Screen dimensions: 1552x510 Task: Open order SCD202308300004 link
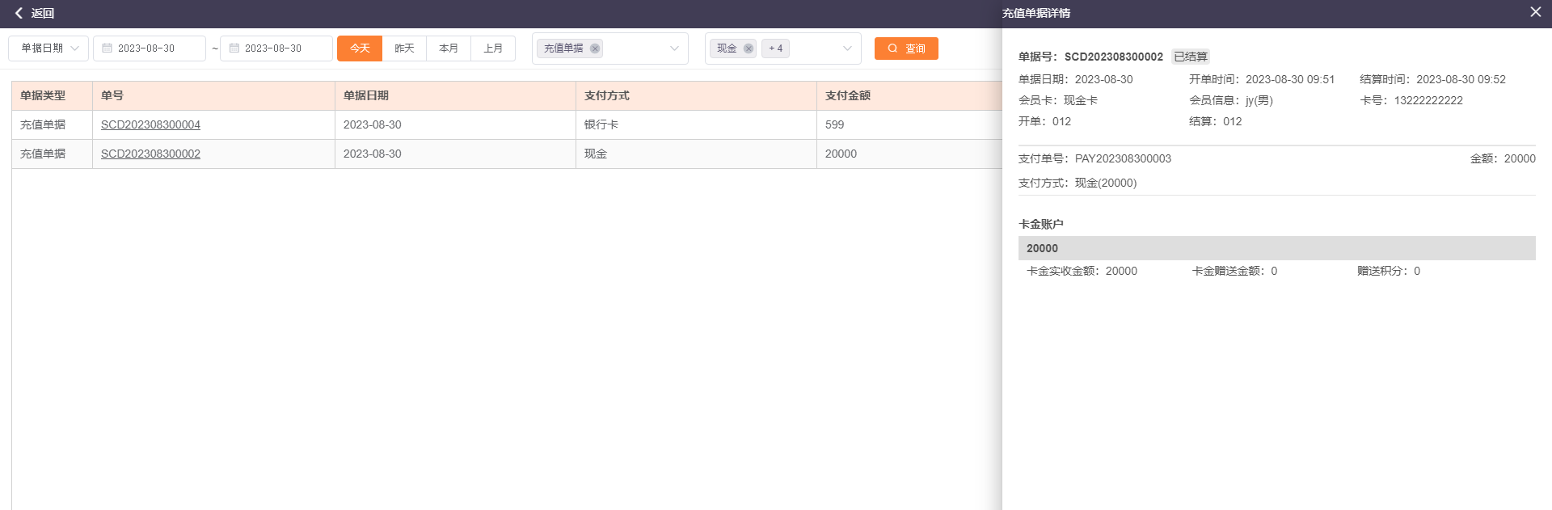tap(150, 124)
